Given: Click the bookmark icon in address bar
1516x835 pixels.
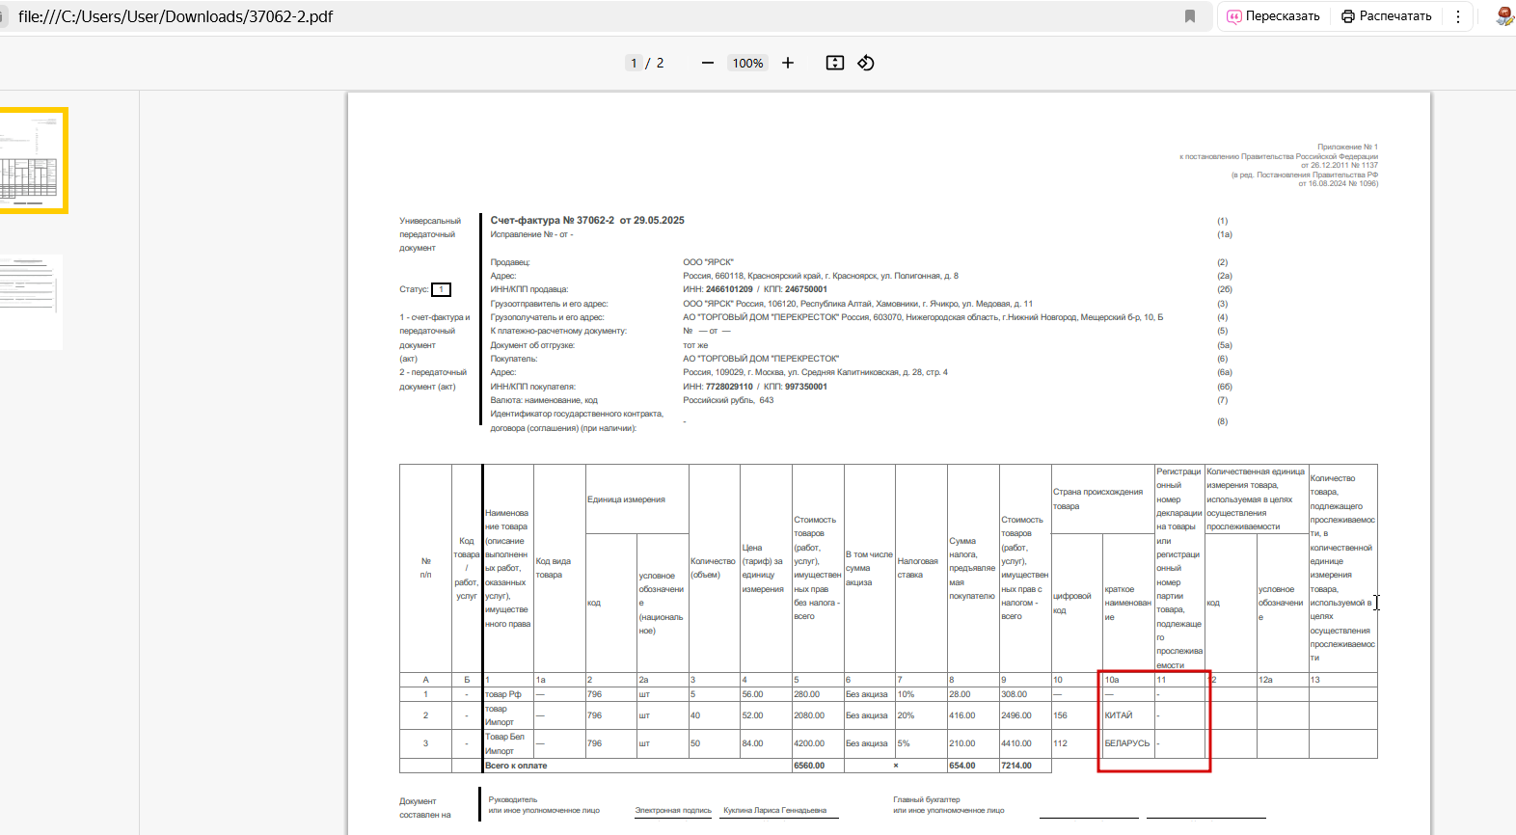Looking at the screenshot, I should coord(1190,16).
